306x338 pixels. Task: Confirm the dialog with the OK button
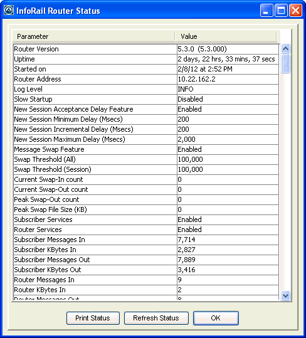216,318
